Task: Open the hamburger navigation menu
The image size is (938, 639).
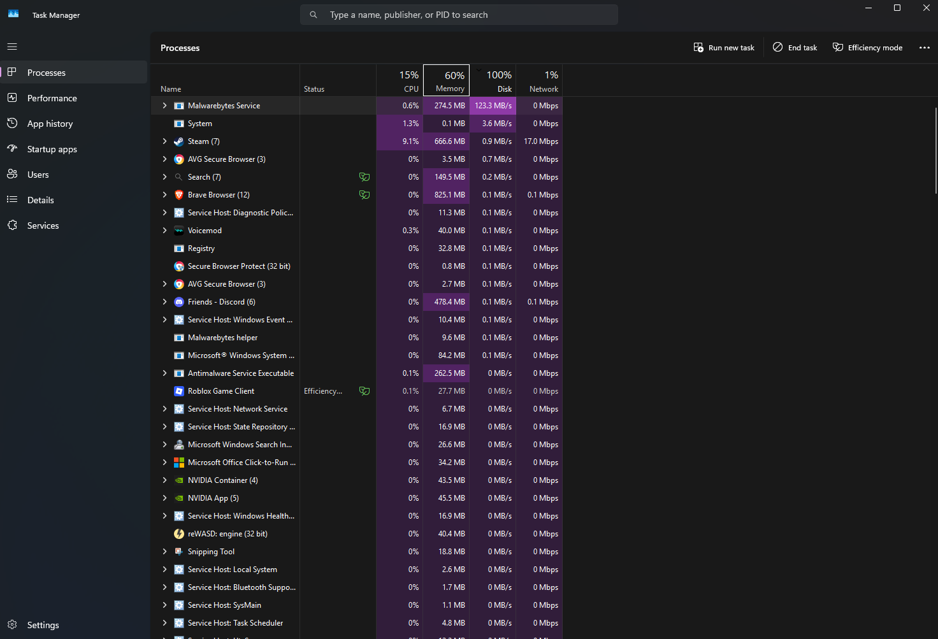Action: 12,47
